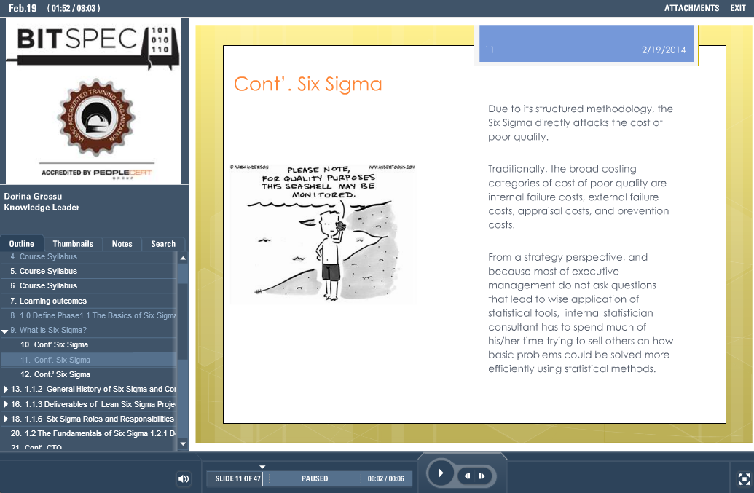Exit the course player

tap(738, 8)
